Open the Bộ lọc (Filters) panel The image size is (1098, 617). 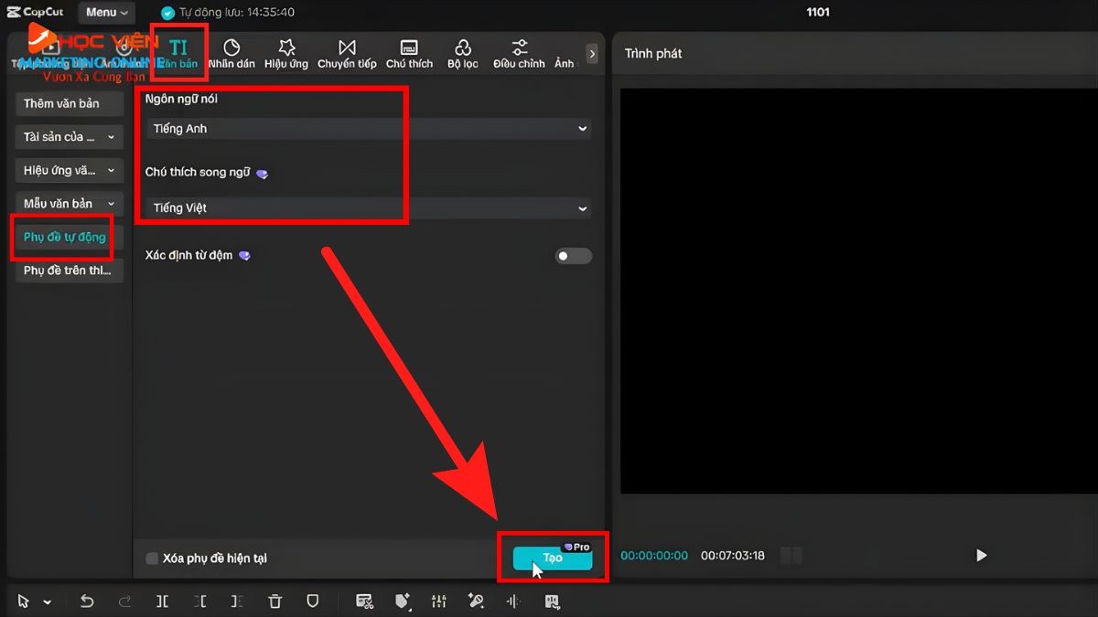463,53
